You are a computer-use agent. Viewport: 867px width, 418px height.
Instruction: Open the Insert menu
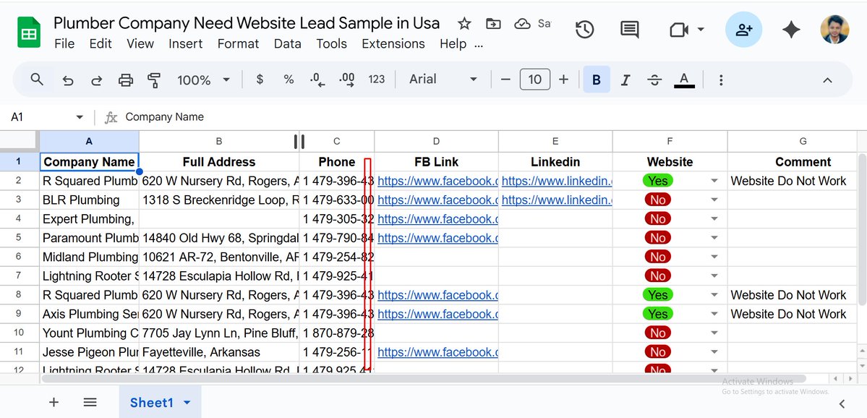point(186,43)
